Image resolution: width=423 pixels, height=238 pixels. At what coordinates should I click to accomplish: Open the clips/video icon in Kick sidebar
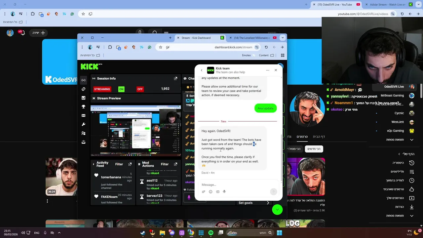tap(83, 115)
